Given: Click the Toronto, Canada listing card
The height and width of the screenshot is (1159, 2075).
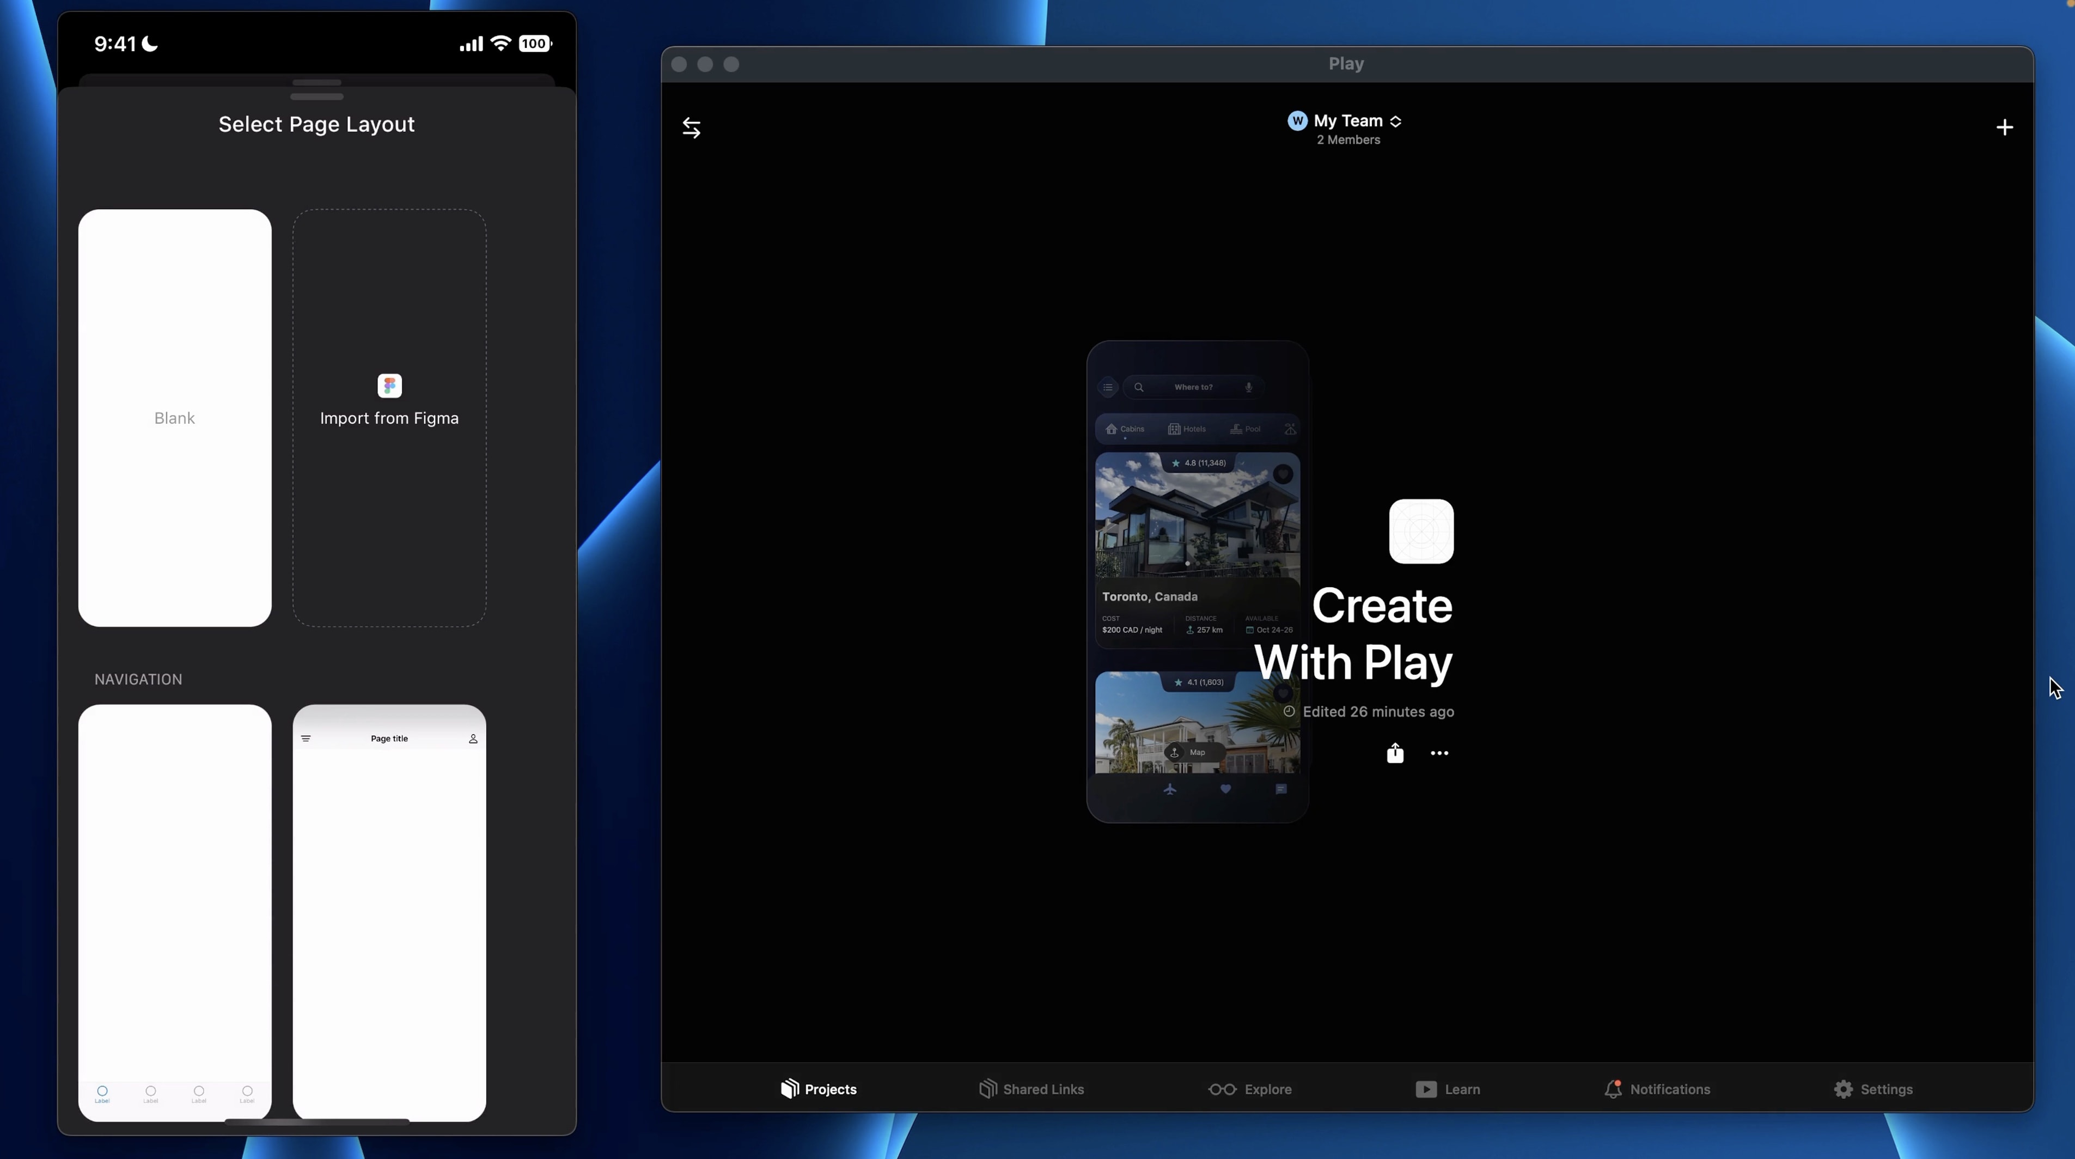Looking at the screenshot, I should pos(1197,550).
